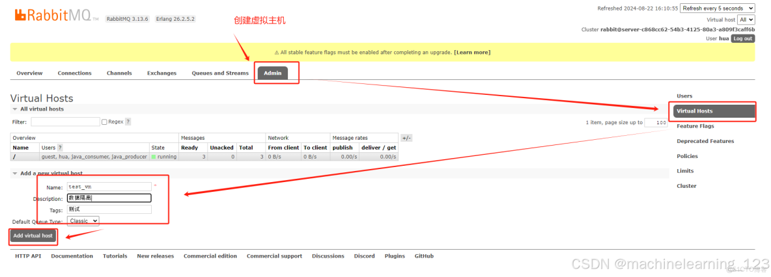This screenshot has height=277, width=771.
Task: Open the Default Queue Type dropdown
Action: click(x=83, y=221)
